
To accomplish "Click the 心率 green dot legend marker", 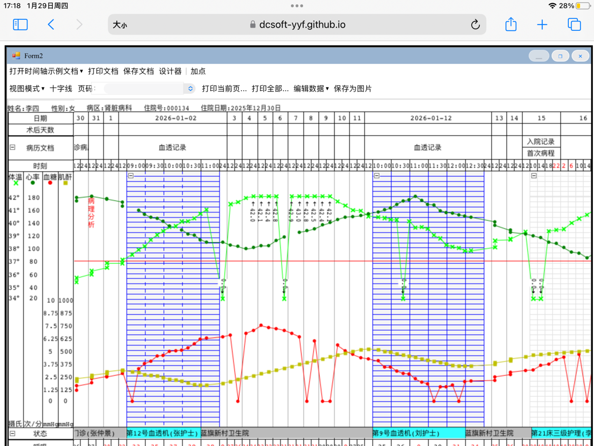I will [33, 183].
